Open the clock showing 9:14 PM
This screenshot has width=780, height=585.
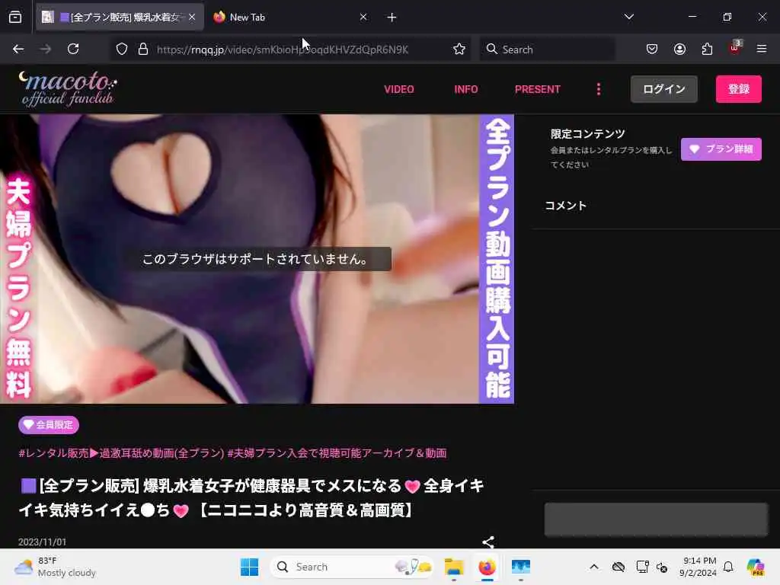pos(698,567)
